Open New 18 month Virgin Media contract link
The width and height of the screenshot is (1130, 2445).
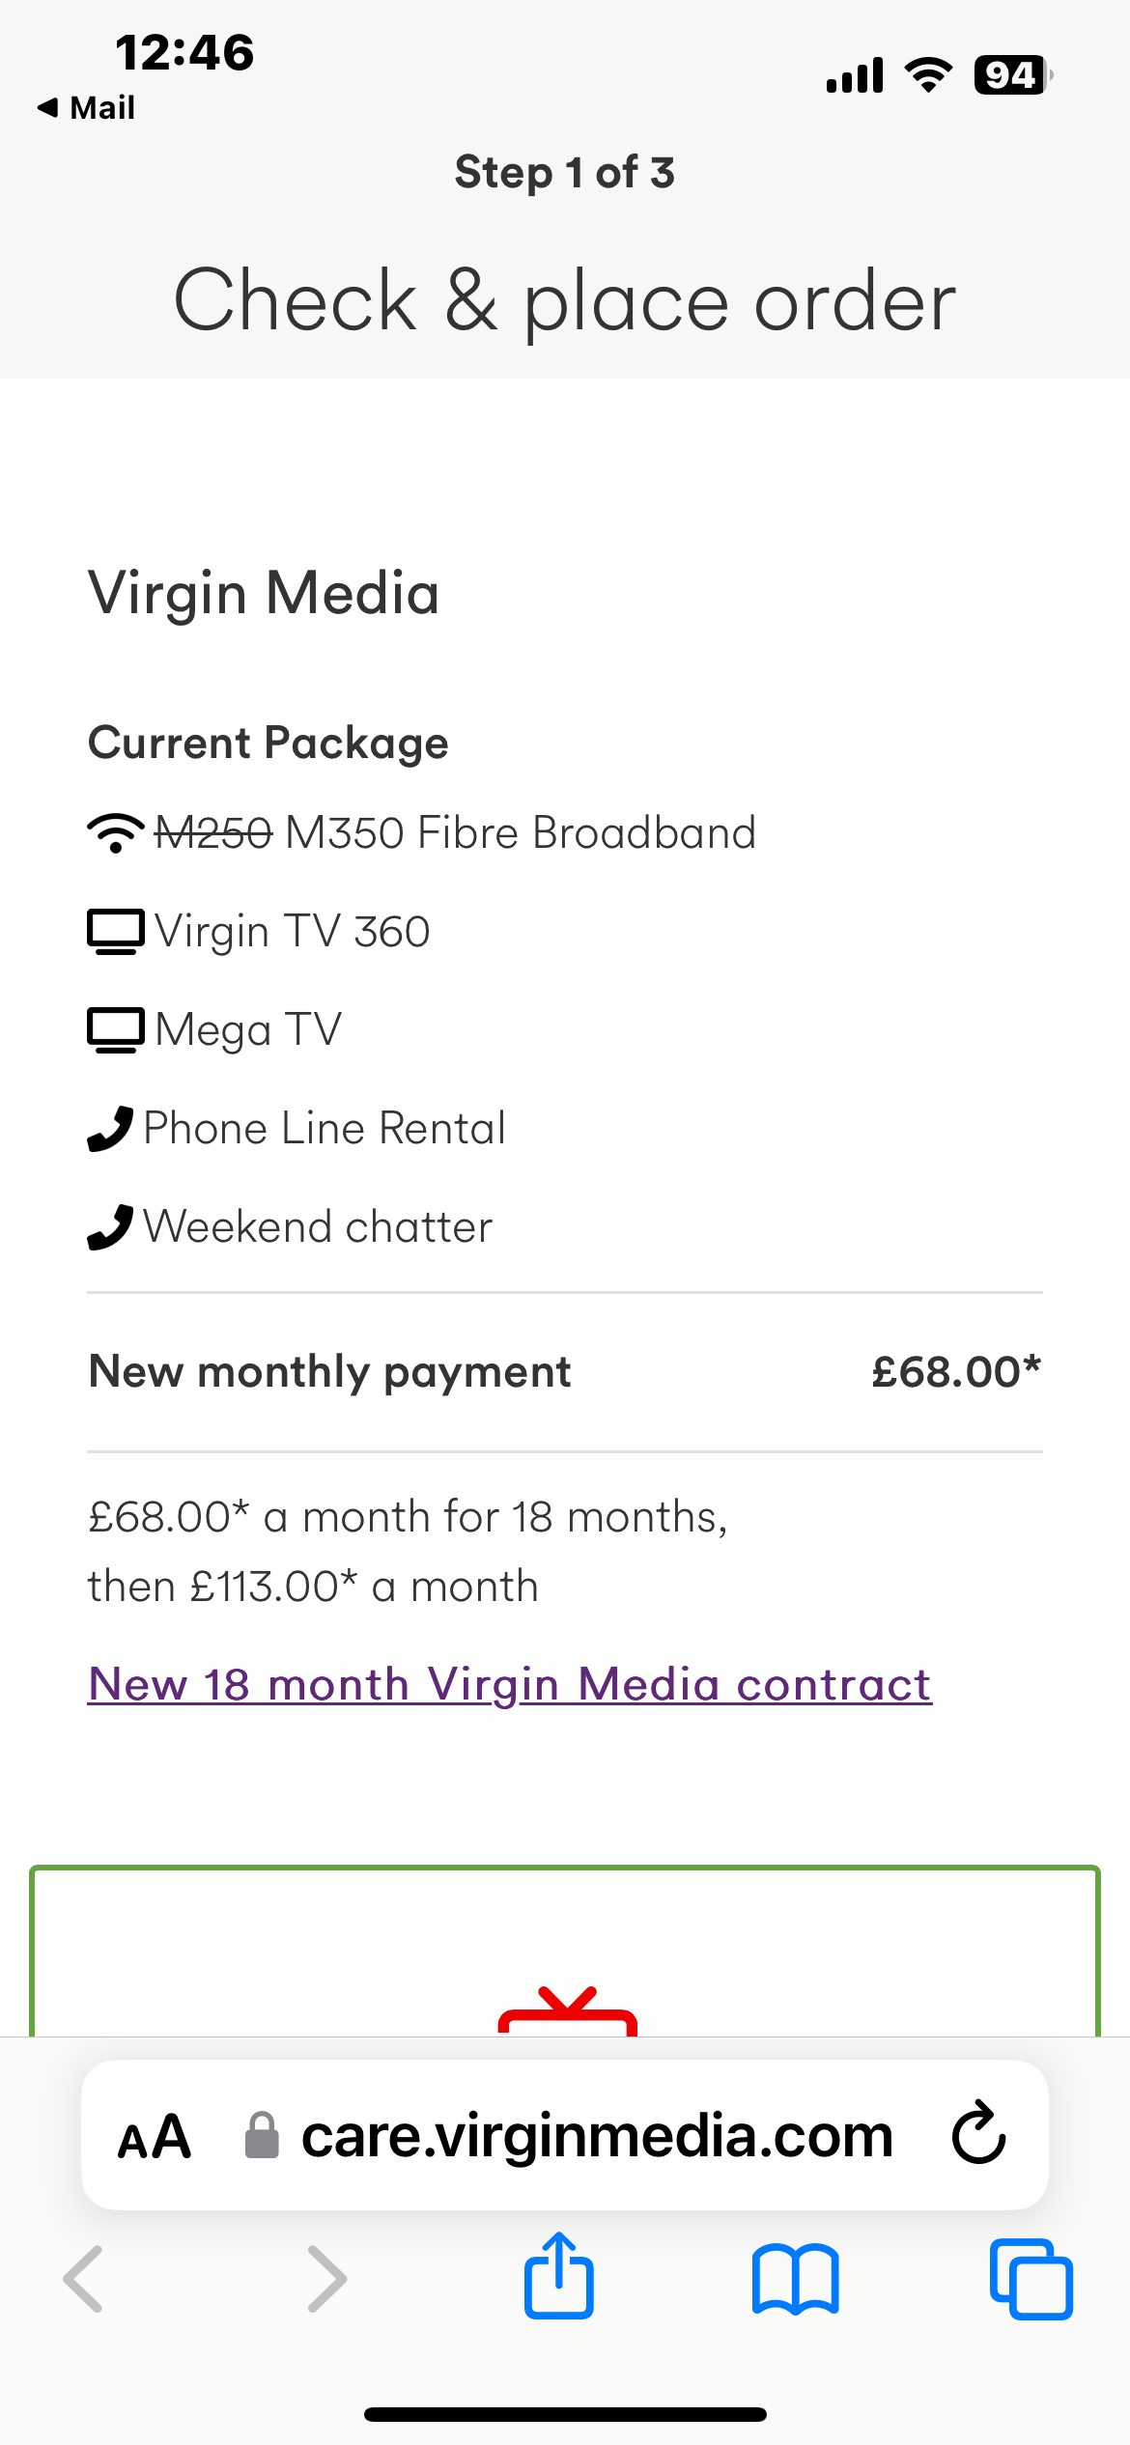coord(510,1684)
